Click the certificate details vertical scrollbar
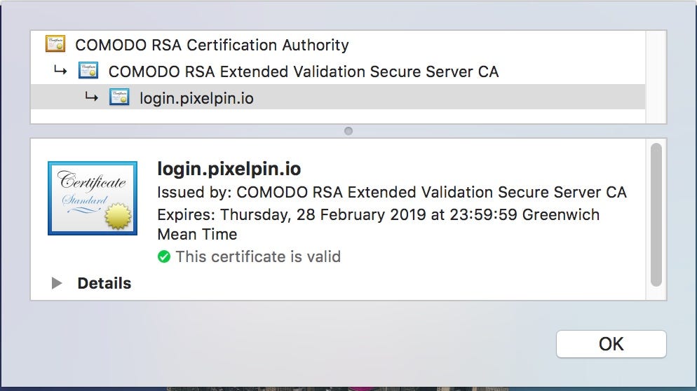 click(x=656, y=215)
